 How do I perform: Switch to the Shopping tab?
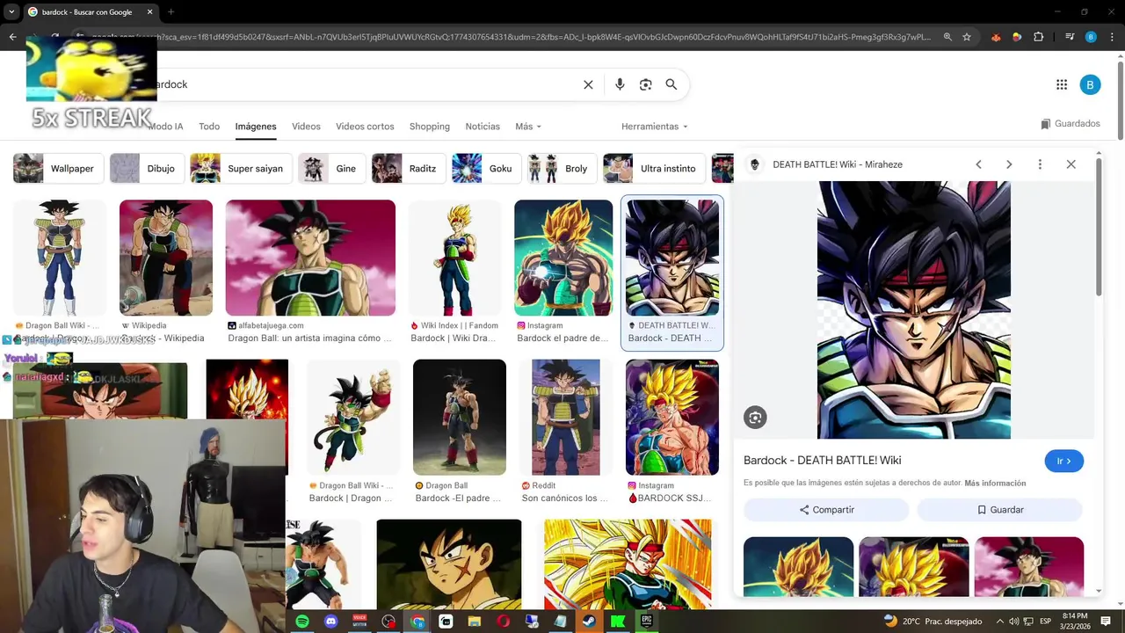[430, 127]
